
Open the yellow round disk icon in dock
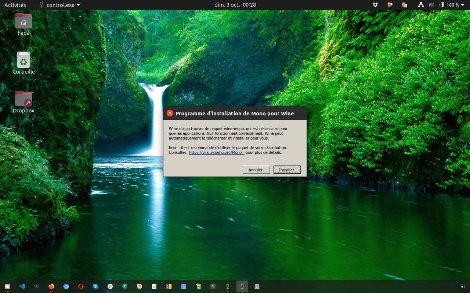(x=140, y=286)
